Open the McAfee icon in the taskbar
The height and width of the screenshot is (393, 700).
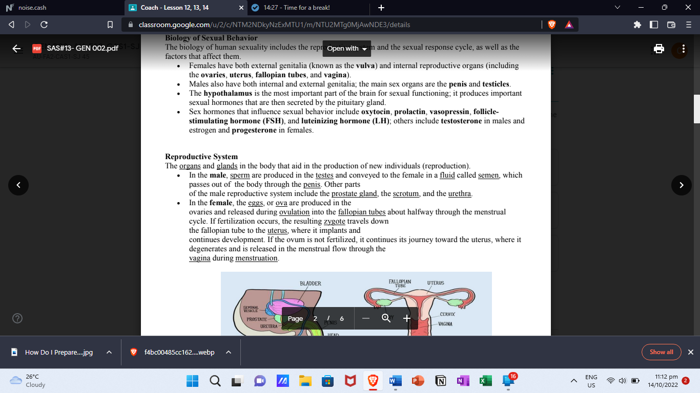pyautogui.click(x=351, y=381)
